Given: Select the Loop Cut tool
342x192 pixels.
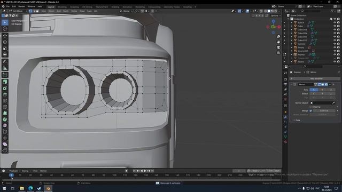Looking at the screenshot, I should click(5, 101).
